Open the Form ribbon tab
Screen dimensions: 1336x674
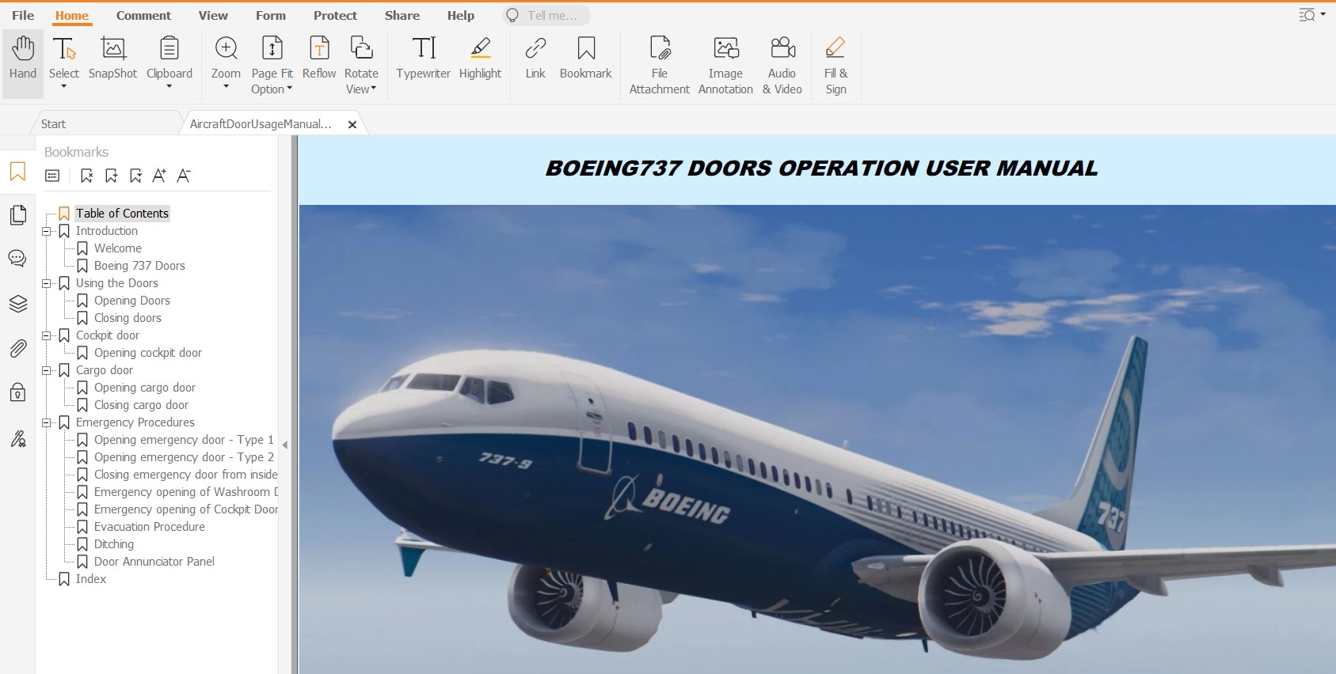pos(271,15)
